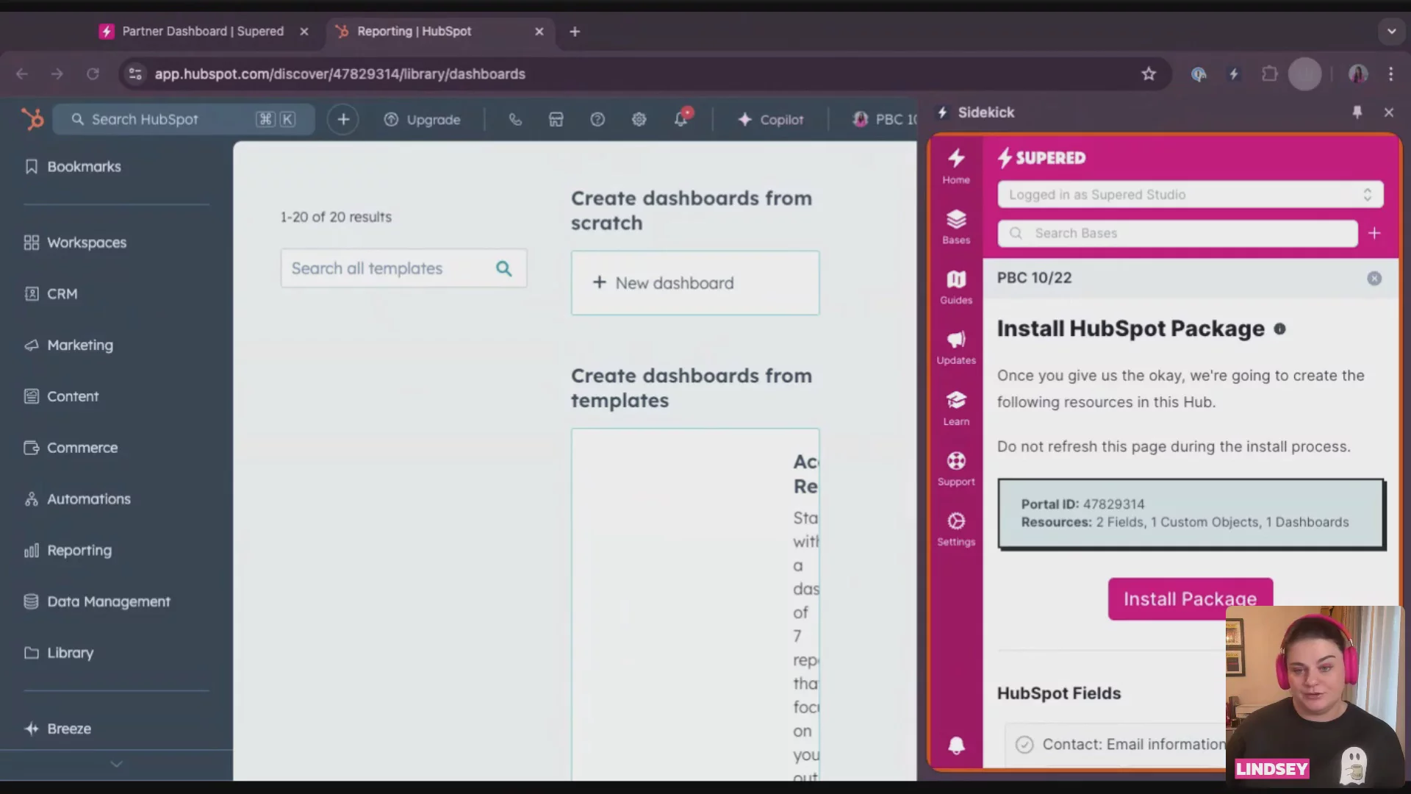Click the plus icon beside Search Bases
1411x794 pixels.
point(1374,233)
